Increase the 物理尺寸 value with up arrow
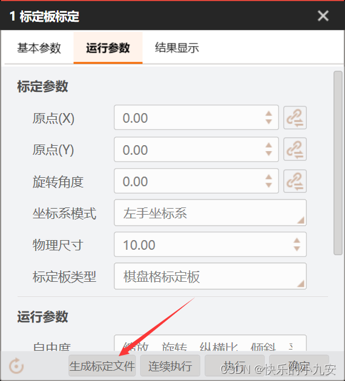This screenshot has height=381, width=345. [x=297, y=240]
